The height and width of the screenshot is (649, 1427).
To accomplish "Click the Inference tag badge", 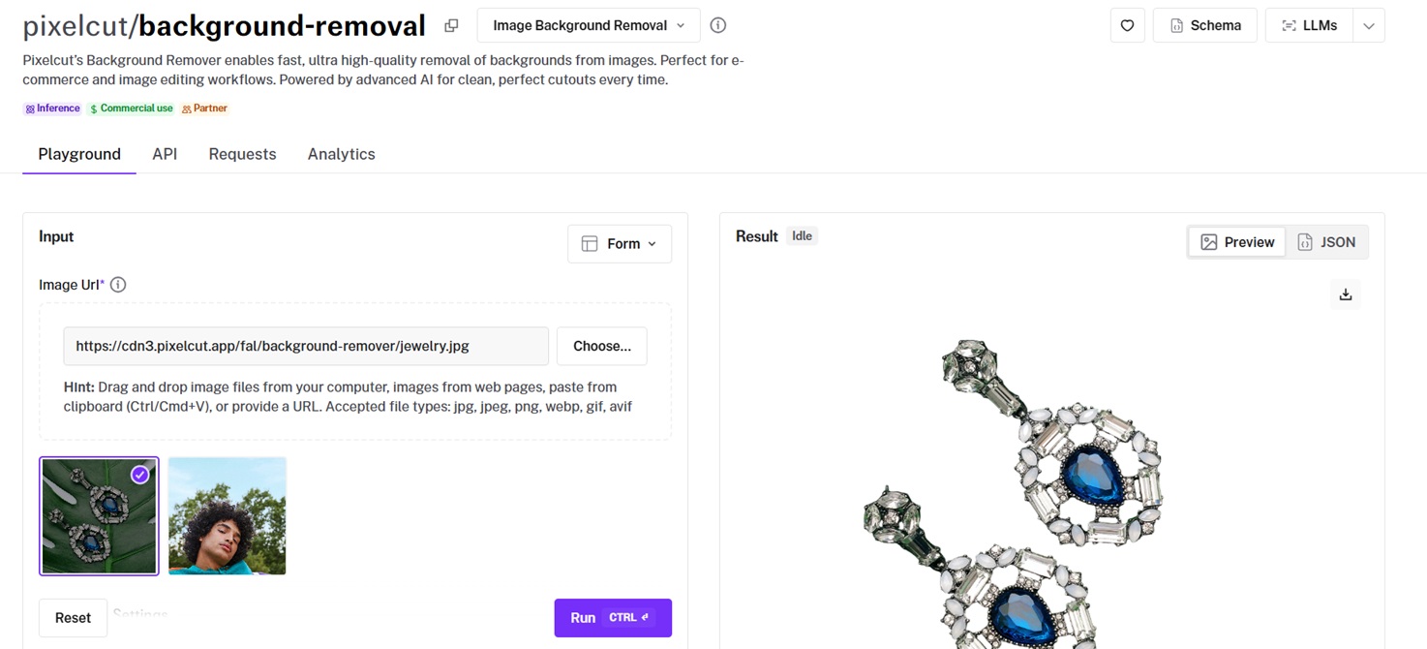I will click(52, 108).
